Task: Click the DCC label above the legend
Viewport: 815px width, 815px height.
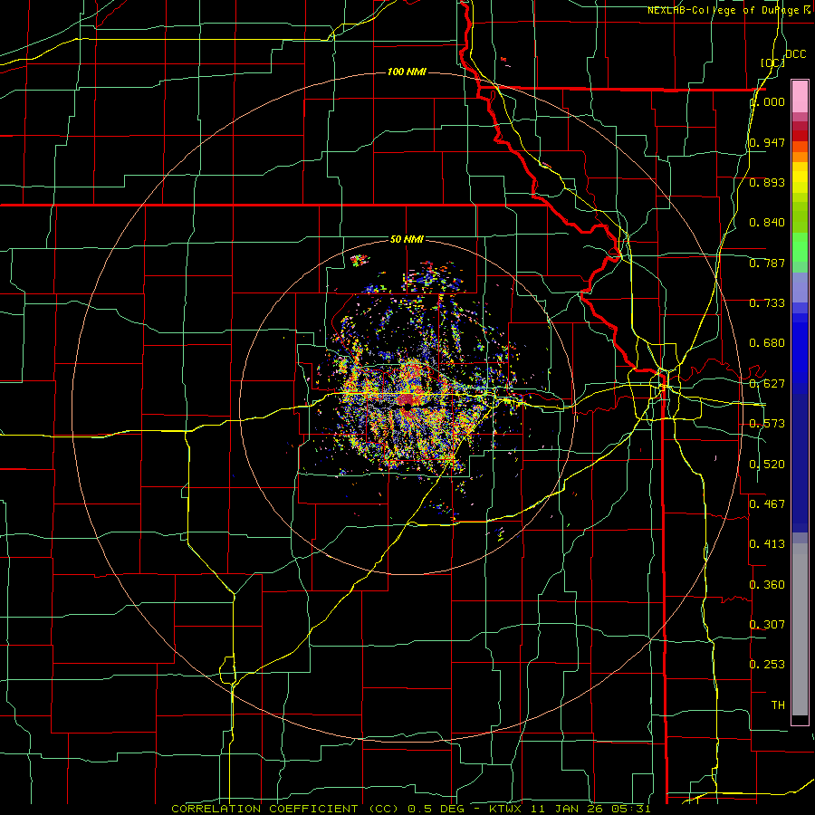Action: click(795, 54)
